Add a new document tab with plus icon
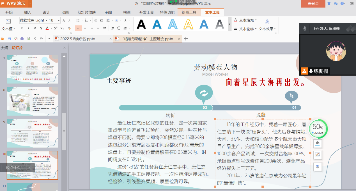This screenshot has width=356, height=191. [x=186, y=39]
